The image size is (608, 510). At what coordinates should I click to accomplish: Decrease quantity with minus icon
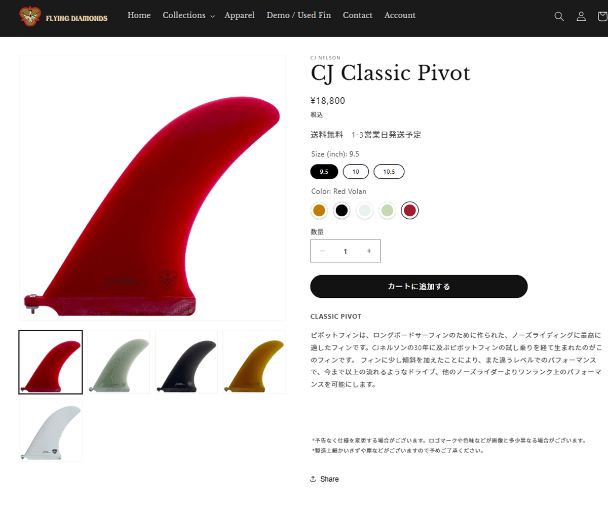[322, 251]
